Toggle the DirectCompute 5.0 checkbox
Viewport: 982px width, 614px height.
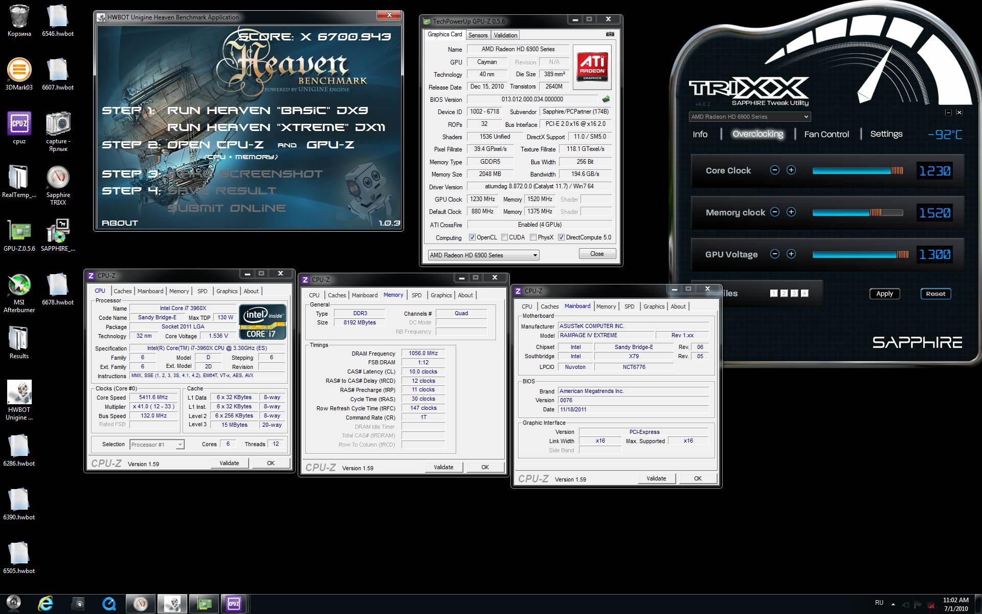point(561,237)
